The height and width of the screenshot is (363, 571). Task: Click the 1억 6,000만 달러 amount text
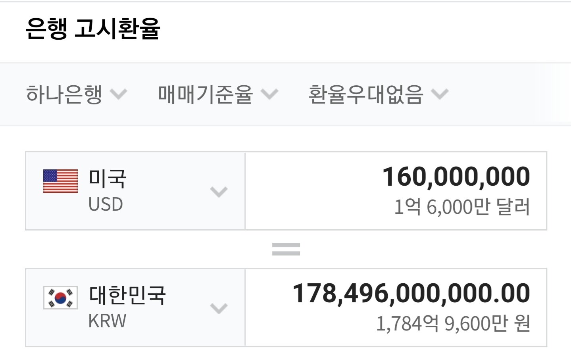pyautogui.click(x=462, y=207)
